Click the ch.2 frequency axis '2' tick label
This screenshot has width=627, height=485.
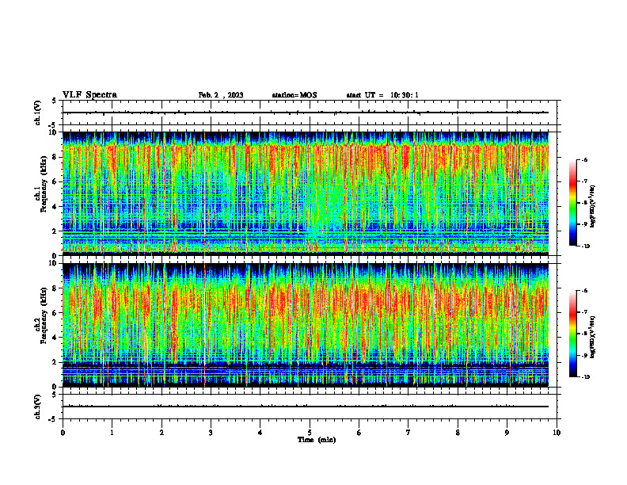pyautogui.click(x=55, y=362)
